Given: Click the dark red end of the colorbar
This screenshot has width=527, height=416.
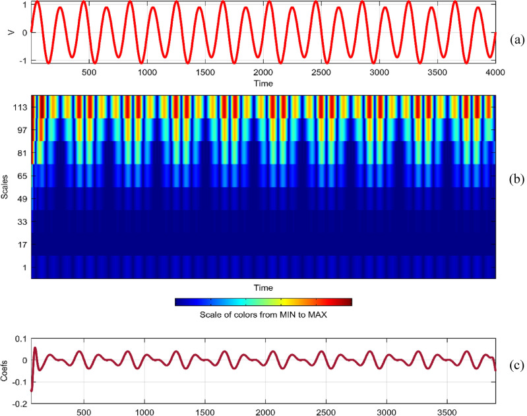Looking at the screenshot, I should tap(347, 302).
